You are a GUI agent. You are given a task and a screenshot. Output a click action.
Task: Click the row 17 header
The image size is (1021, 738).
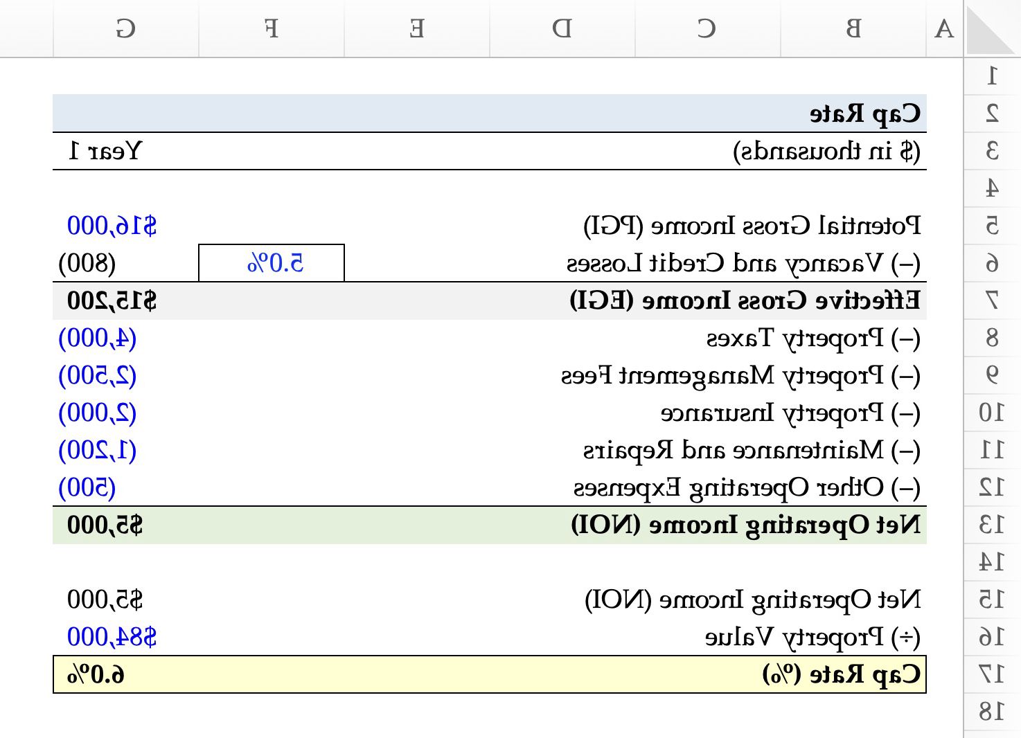[x=992, y=674]
